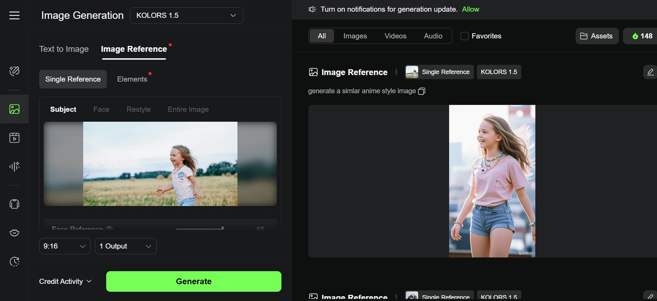657x301 pixels.
Task: Switch to the Text to Image tab
Action: [x=64, y=49]
